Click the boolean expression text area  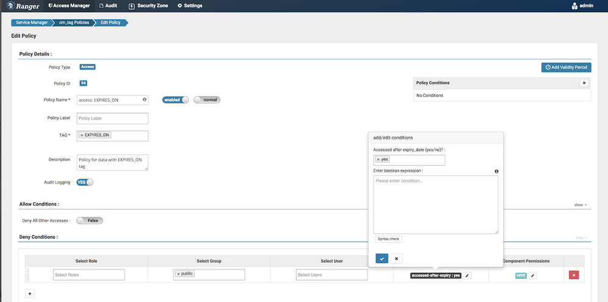point(436,205)
